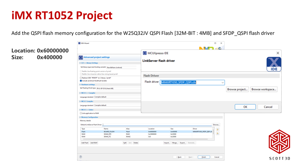The height and width of the screenshot is (167, 298).
Task: Click Cancel in the LinkServer flash driver dialog
Action: coord(268,107)
